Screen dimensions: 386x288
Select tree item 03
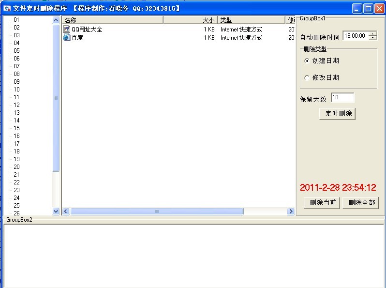[16, 35]
